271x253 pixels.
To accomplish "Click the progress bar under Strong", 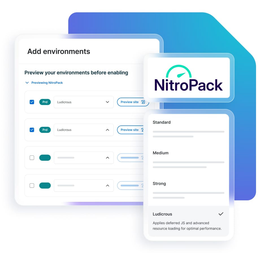I will click(188, 193).
